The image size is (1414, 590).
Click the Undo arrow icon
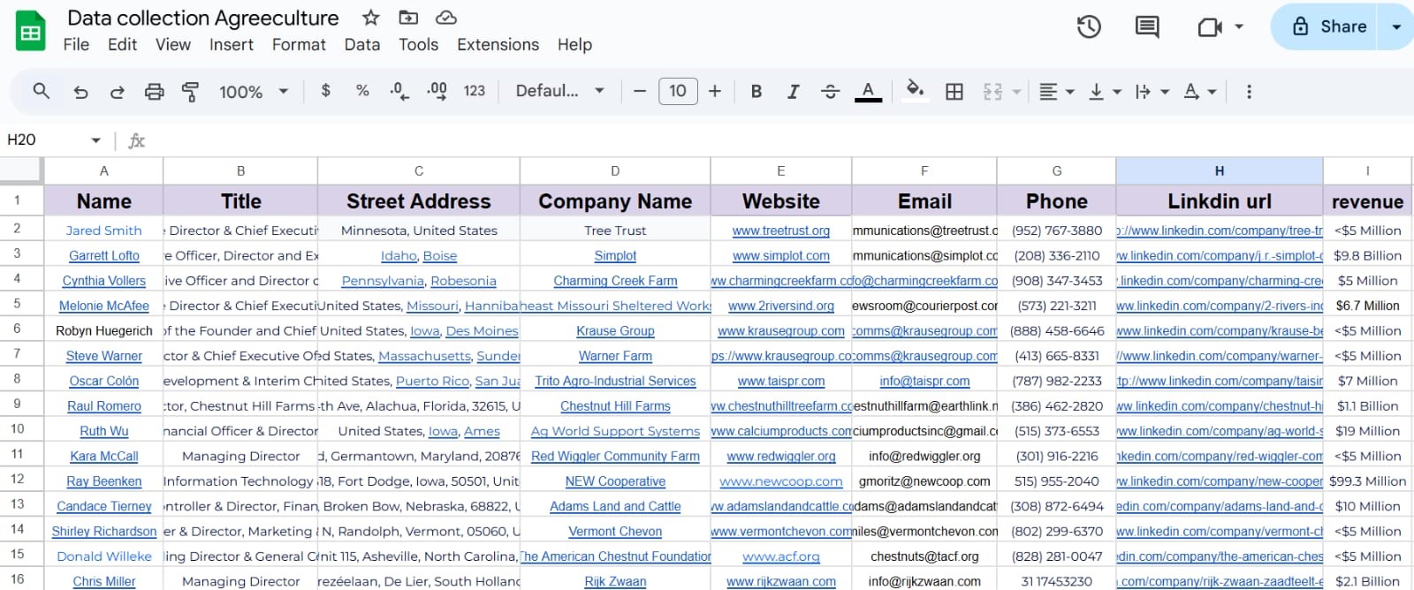pos(80,91)
